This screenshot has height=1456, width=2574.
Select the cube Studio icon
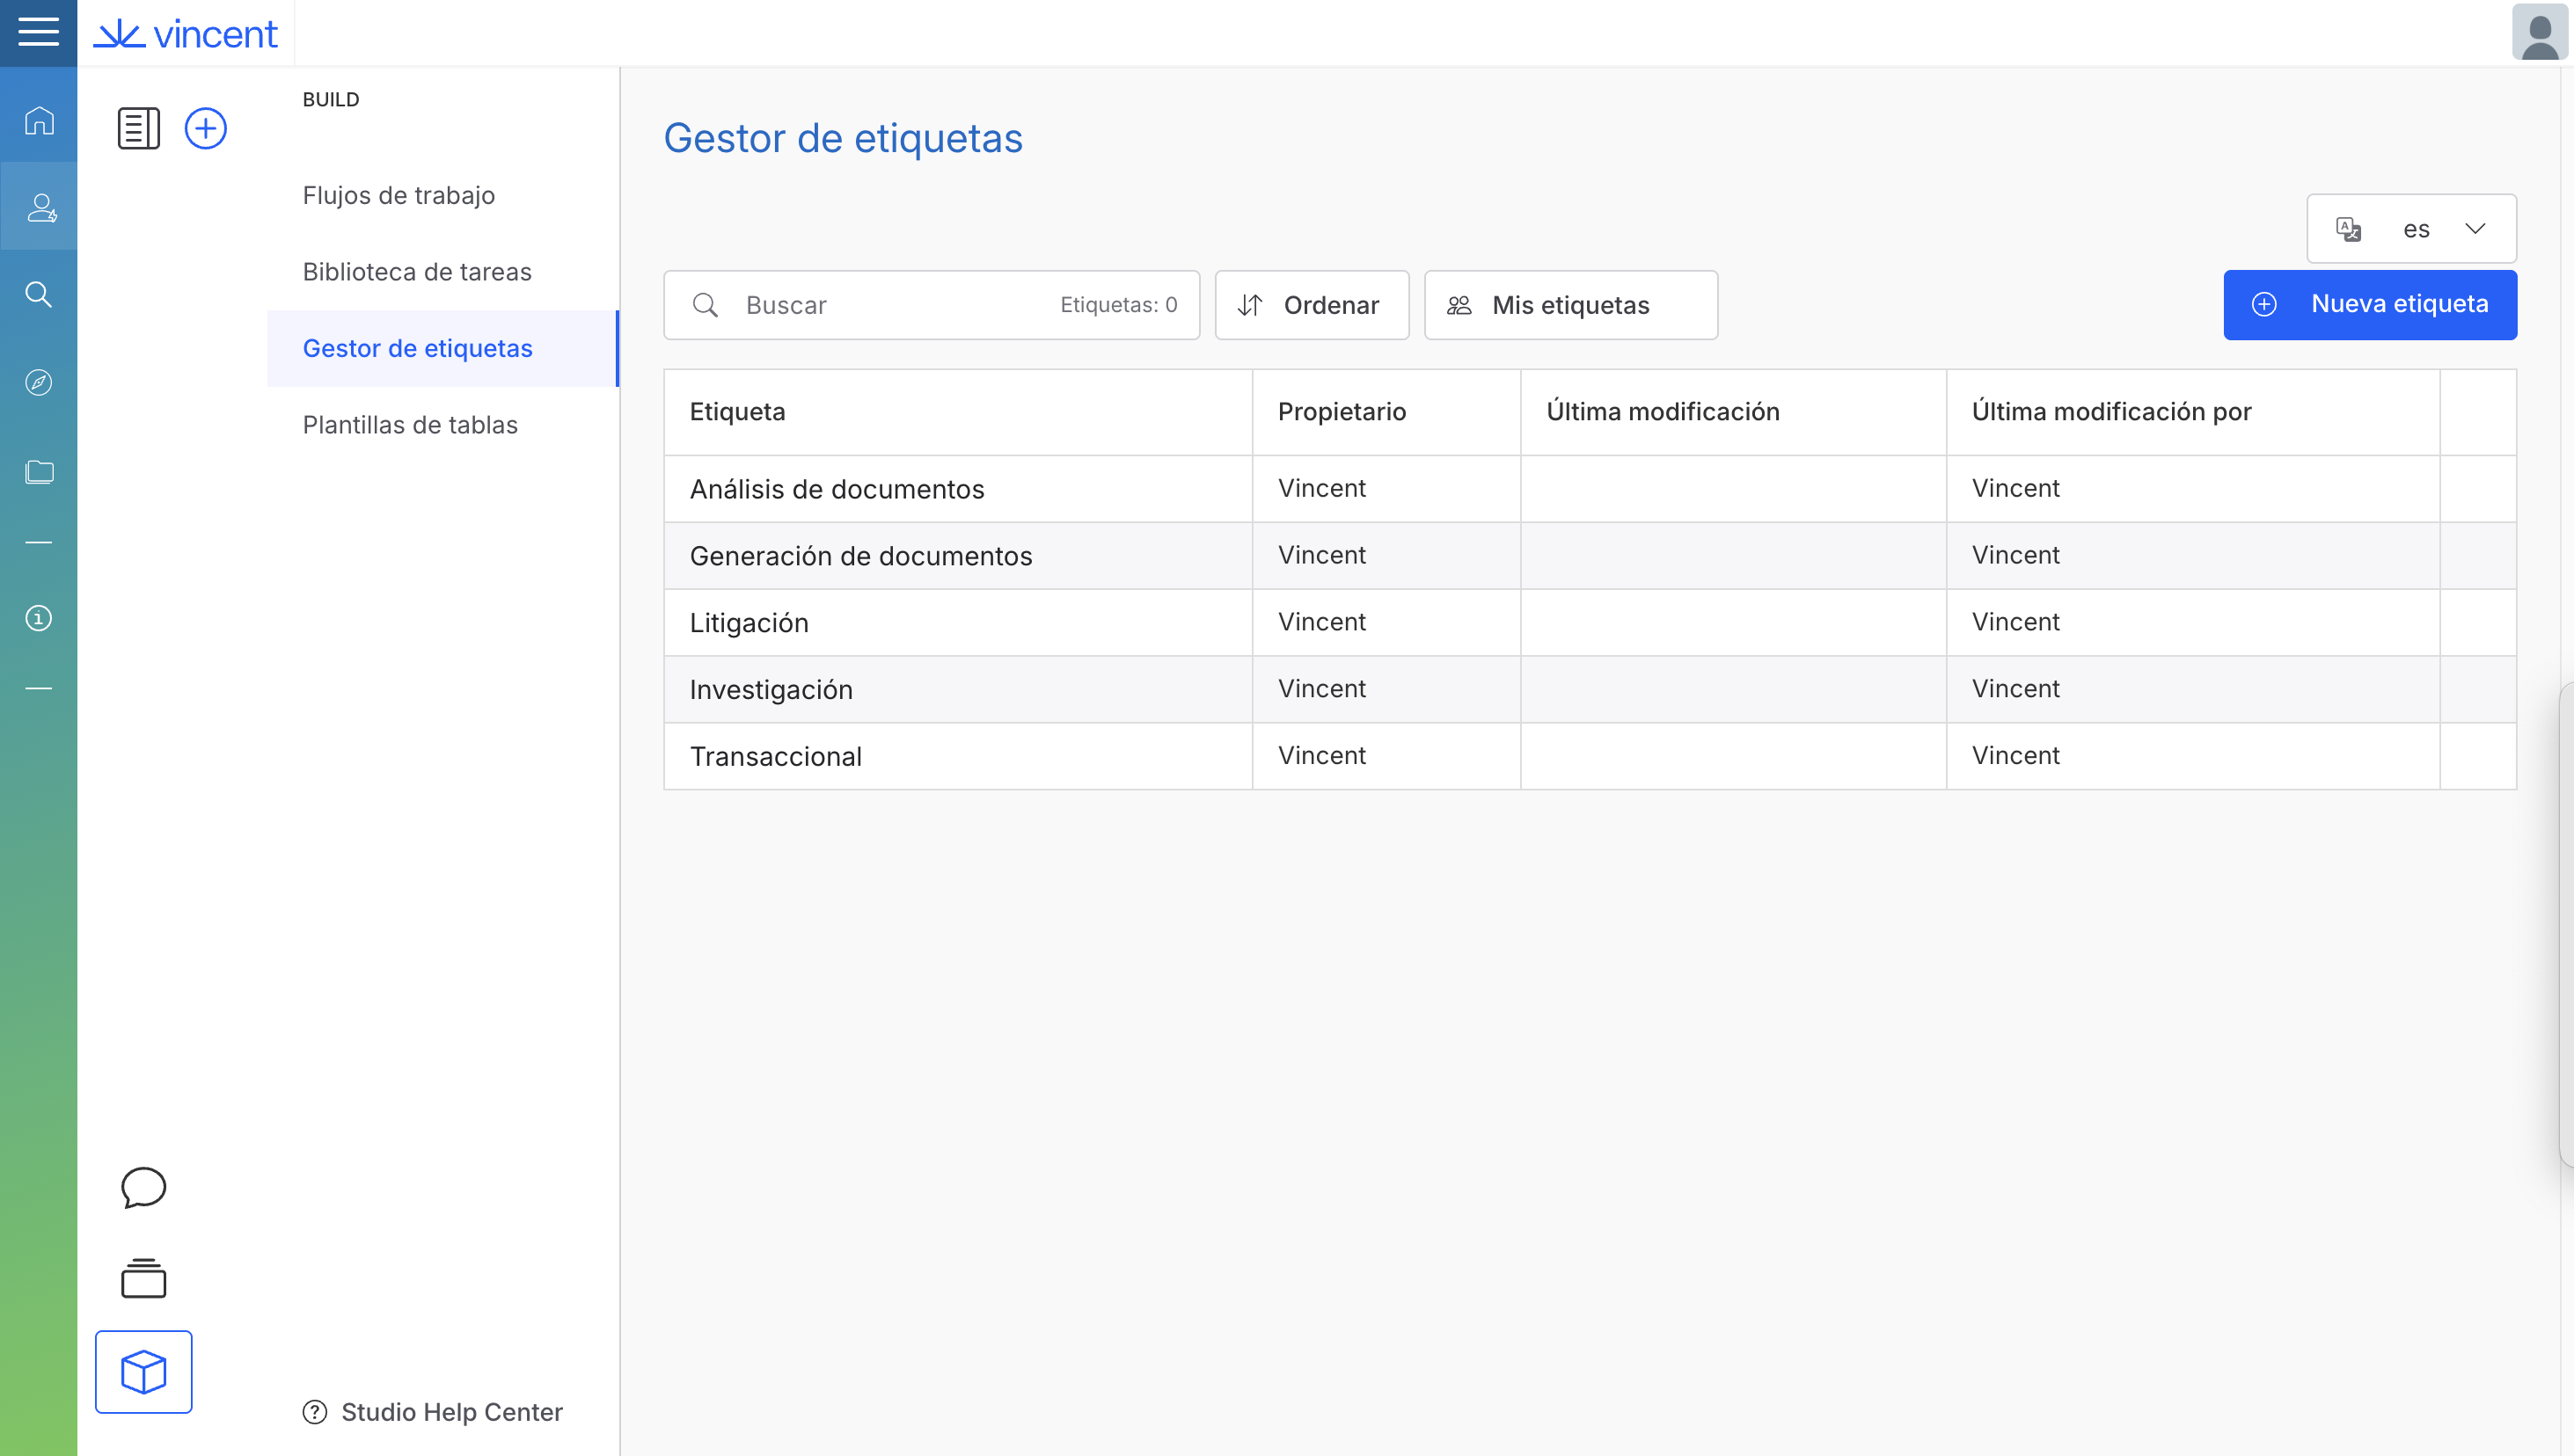point(143,1371)
